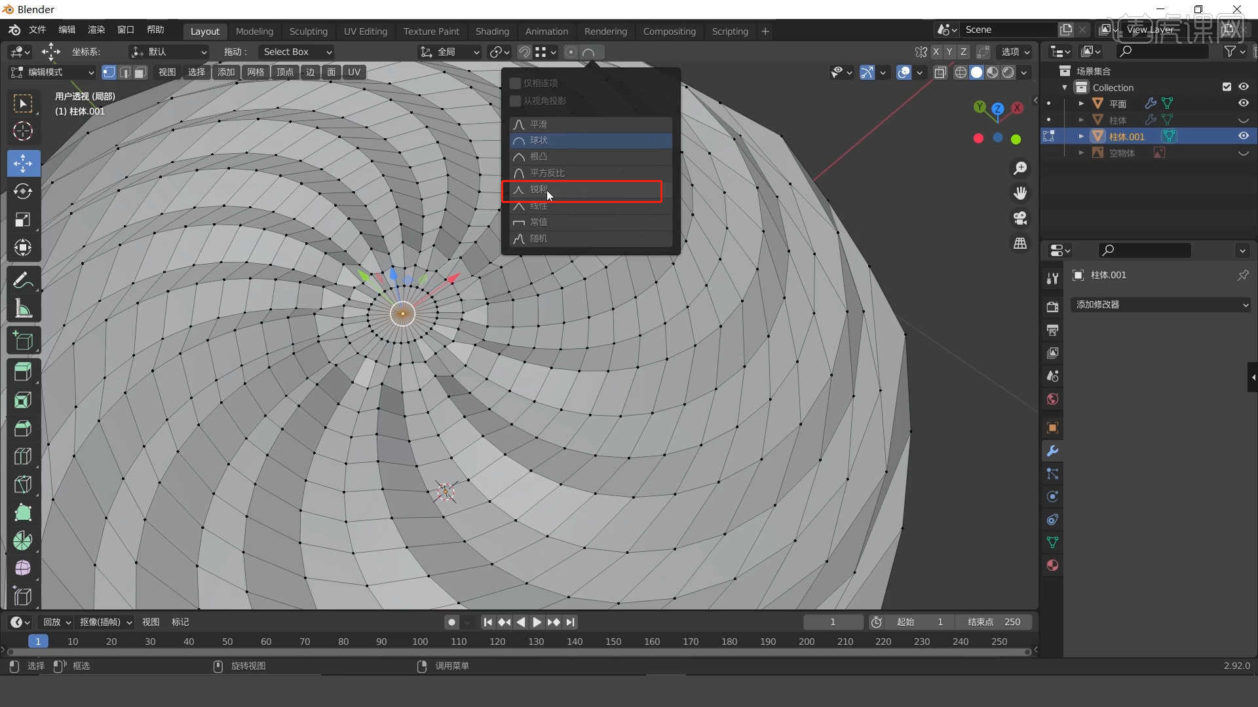The width and height of the screenshot is (1258, 707).
Task: Check the 从视角投影 option
Action: tap(515, 101)
